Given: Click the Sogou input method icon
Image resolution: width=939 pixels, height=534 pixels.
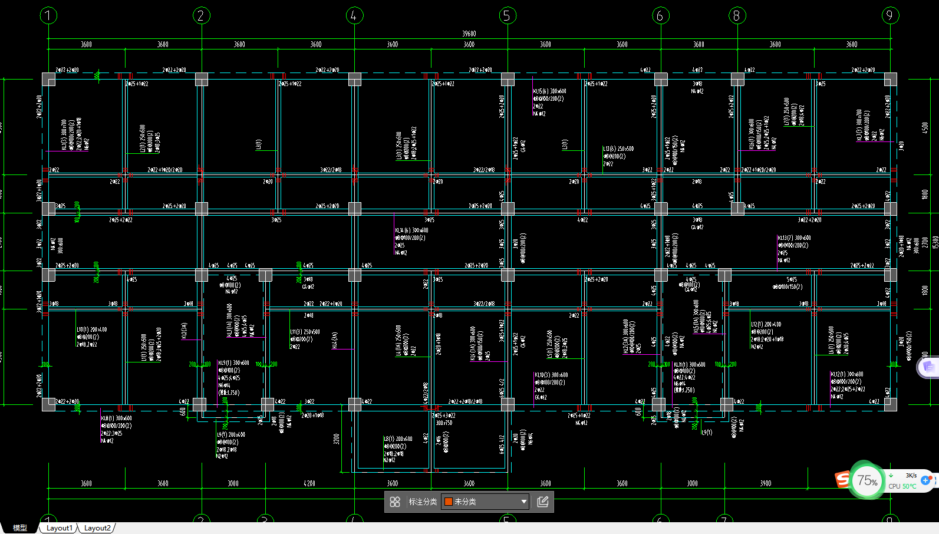Looking at the screenshot, I should tap(844, 480).
